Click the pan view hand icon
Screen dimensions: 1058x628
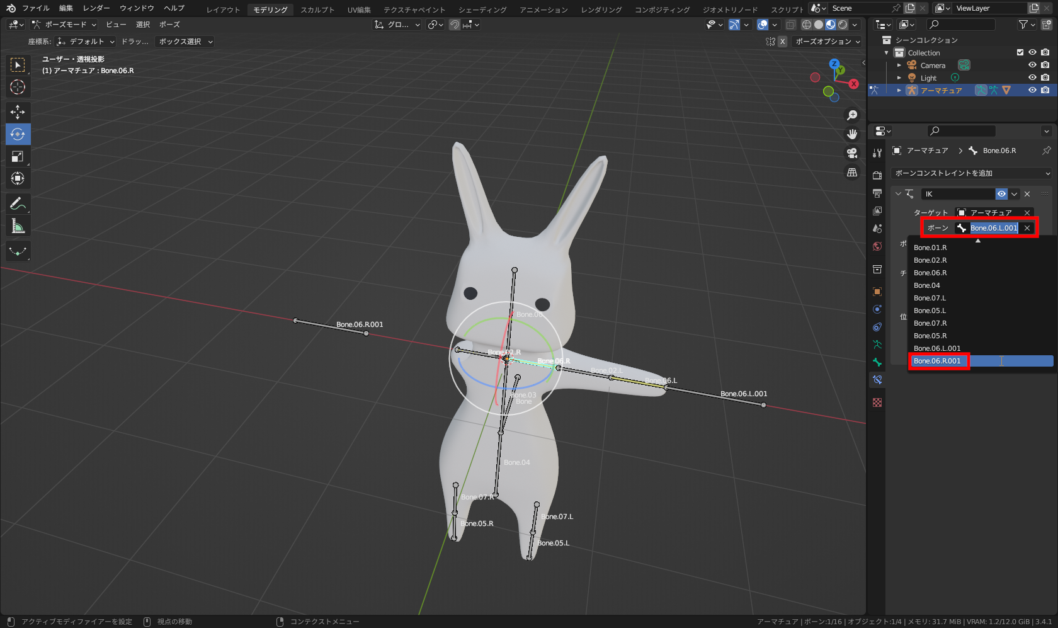pyautogui.click(x=852, y=134)
